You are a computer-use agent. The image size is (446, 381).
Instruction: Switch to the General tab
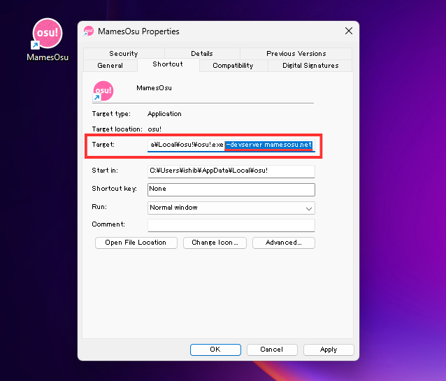click(x=110, y=66)
